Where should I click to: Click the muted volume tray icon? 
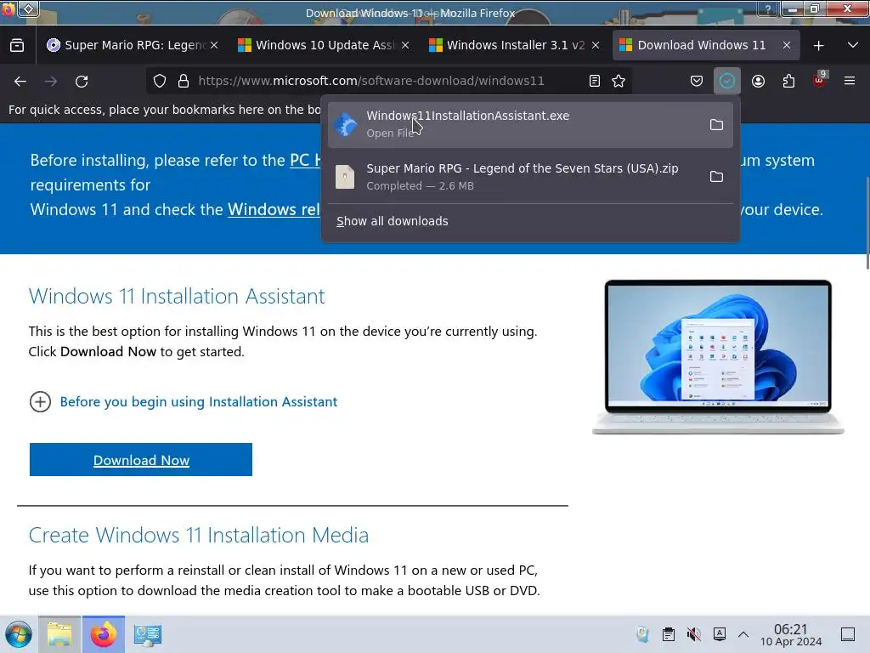(693, 634)
